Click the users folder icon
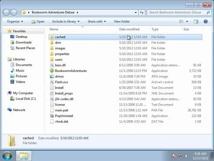The height and width of the screenshot is (161, 214). point(52,59)
